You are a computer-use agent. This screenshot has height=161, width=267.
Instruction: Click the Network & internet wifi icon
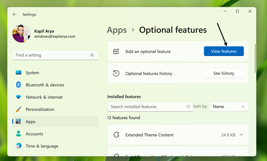coord(19,97)
